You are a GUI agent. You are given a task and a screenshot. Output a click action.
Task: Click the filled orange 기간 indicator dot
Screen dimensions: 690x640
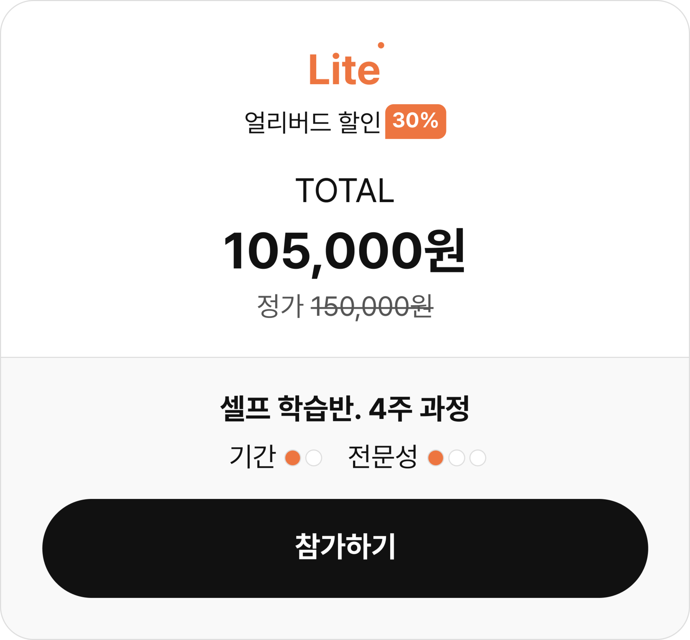[x=293, y=458]
